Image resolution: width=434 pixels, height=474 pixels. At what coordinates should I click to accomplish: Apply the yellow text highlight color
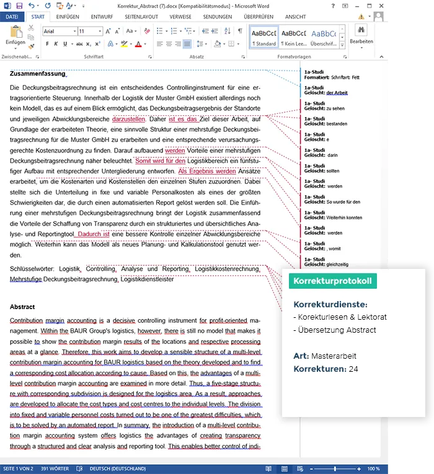pos(124,44)
